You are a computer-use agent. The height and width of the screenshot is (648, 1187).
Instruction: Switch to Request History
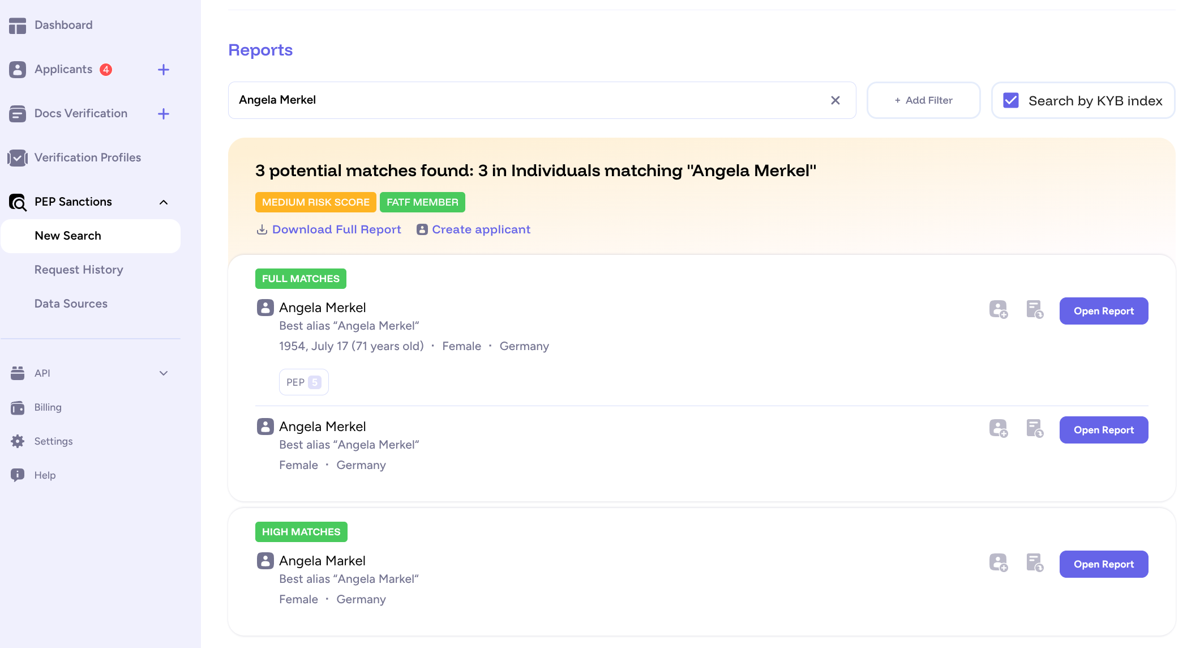79,270
